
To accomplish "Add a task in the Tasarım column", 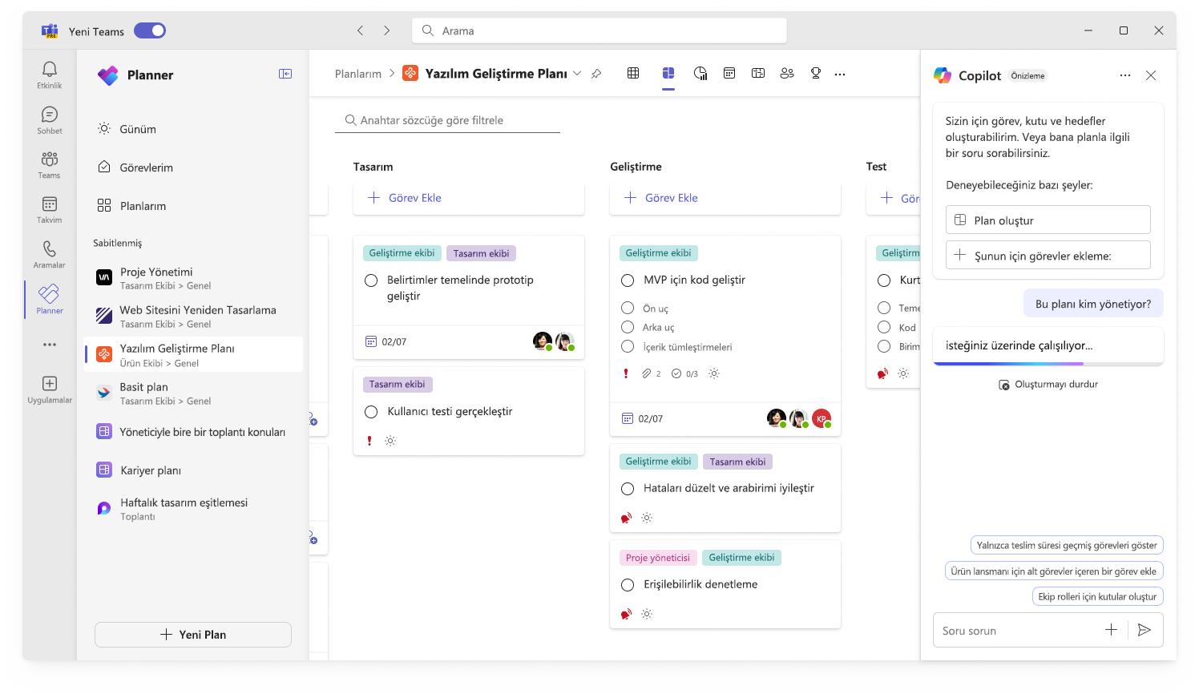I will [x=469, y=198].
